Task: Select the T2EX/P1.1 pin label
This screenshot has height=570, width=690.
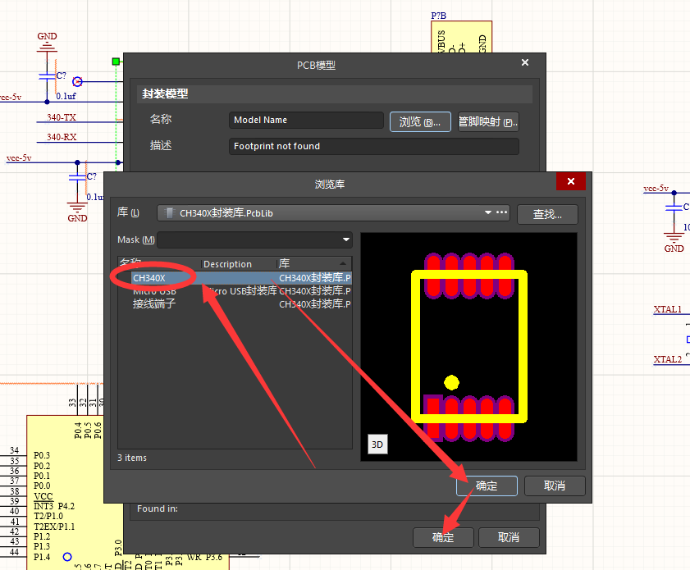Action: pos(54,527)
